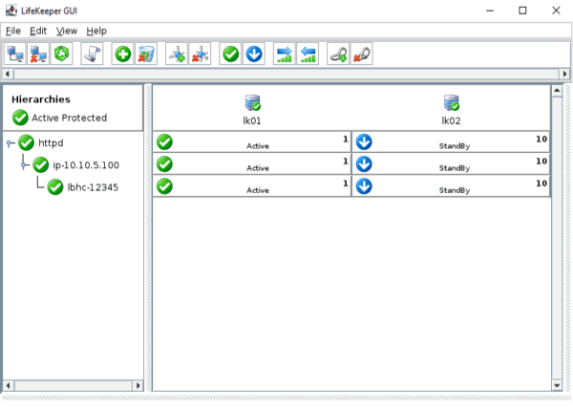Click the StandBy text in lbhc-12345 lk02 cell

455,190
